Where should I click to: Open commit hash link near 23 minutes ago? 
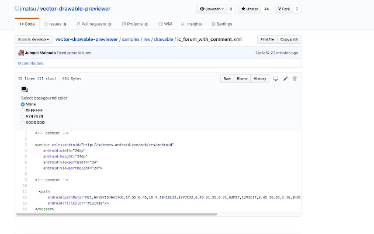pyautogui.click(x=262, y=53)
